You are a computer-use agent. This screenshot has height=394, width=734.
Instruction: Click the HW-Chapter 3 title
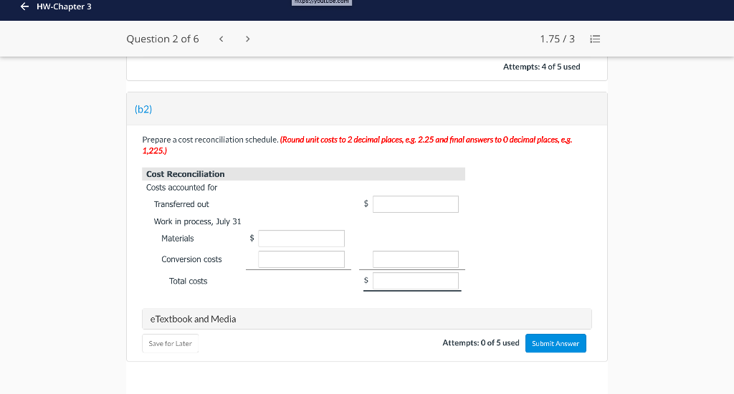point(64,6)
